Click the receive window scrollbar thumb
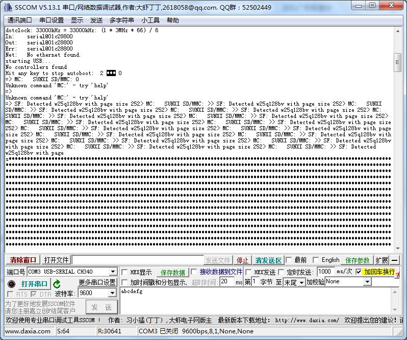 397,62
